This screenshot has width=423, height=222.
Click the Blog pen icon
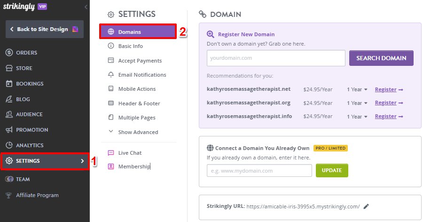point(9,99)
